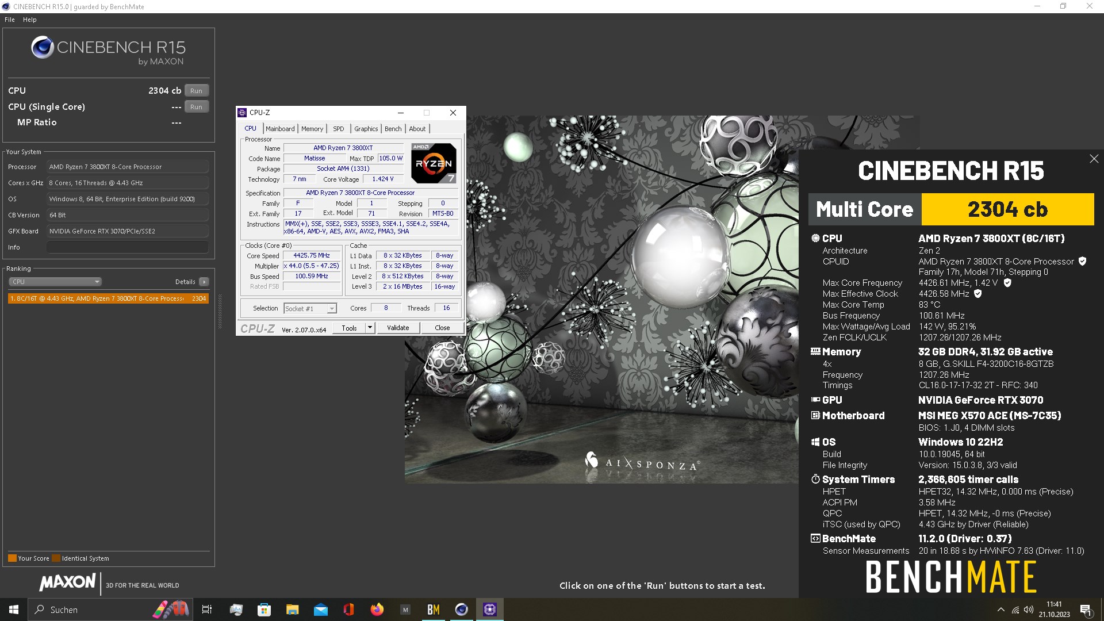Open the system monitor taskbar icon
This screenshot has height=621, width=1104.
click(x=236, y=609)
